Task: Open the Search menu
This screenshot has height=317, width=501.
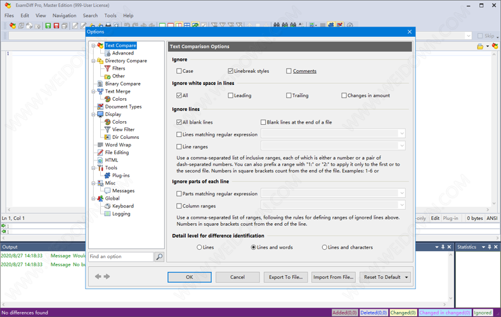Action: tap(91, 15)
